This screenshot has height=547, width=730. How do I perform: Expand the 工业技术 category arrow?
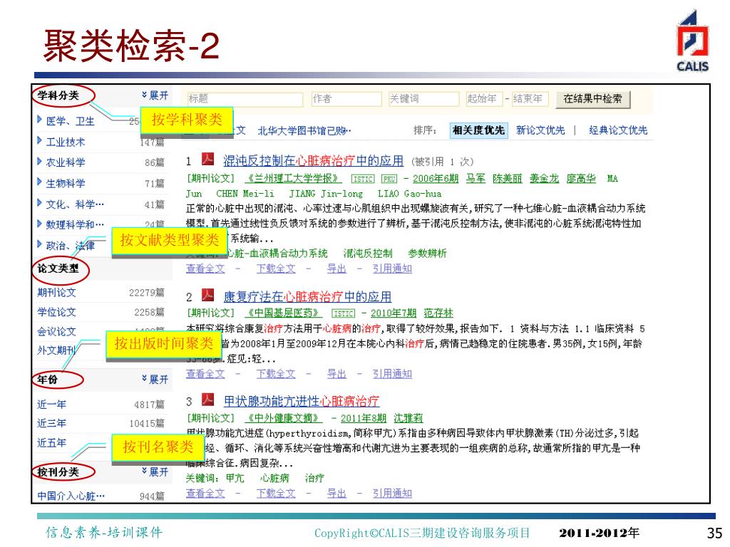(x=40, y=140)
